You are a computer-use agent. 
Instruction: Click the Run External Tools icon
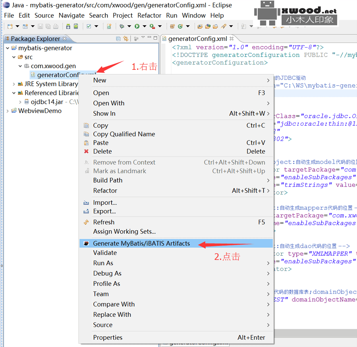click(x=152, y=27)
